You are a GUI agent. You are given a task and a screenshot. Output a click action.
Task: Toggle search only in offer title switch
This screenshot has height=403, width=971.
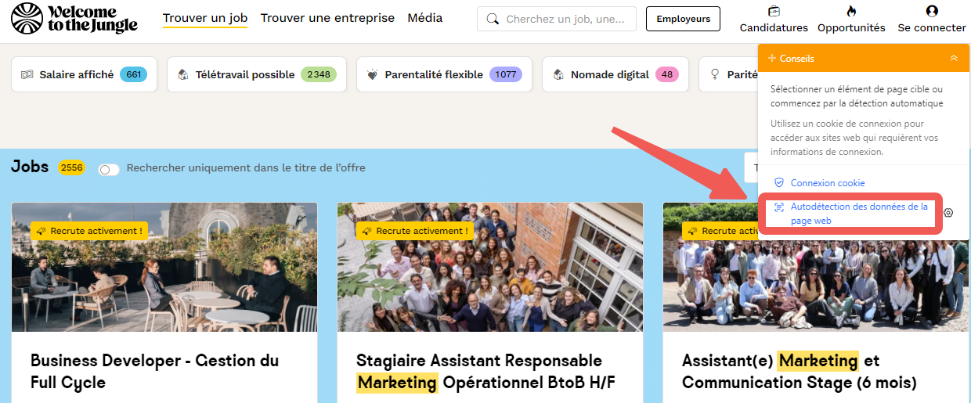click(109, 169)
